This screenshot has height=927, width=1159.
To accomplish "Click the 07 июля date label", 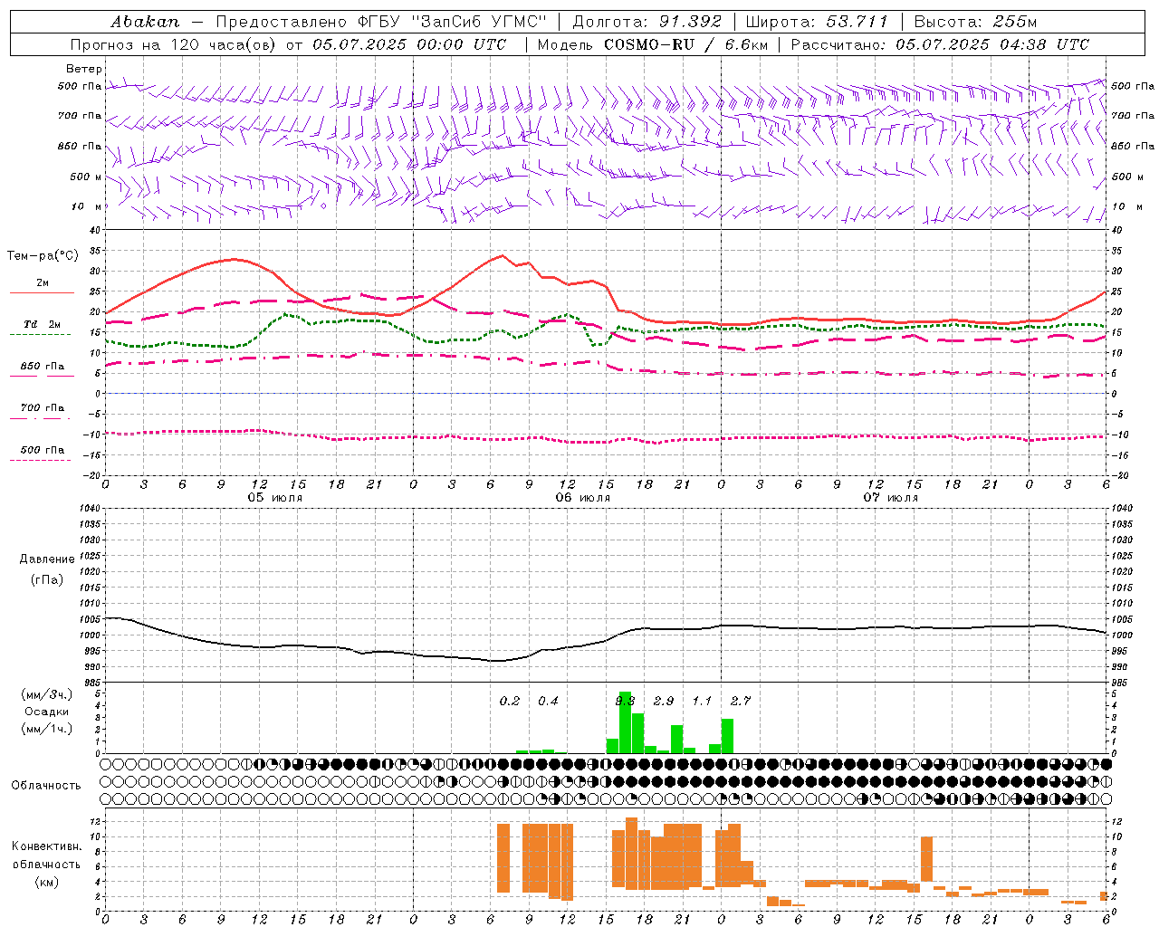I will click(x=891, y=498).
